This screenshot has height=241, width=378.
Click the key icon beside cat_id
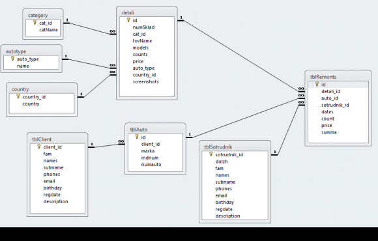coord(35,22)
